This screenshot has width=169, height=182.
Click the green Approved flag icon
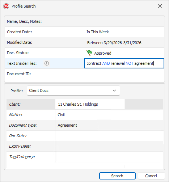click(x=89, y=53)
